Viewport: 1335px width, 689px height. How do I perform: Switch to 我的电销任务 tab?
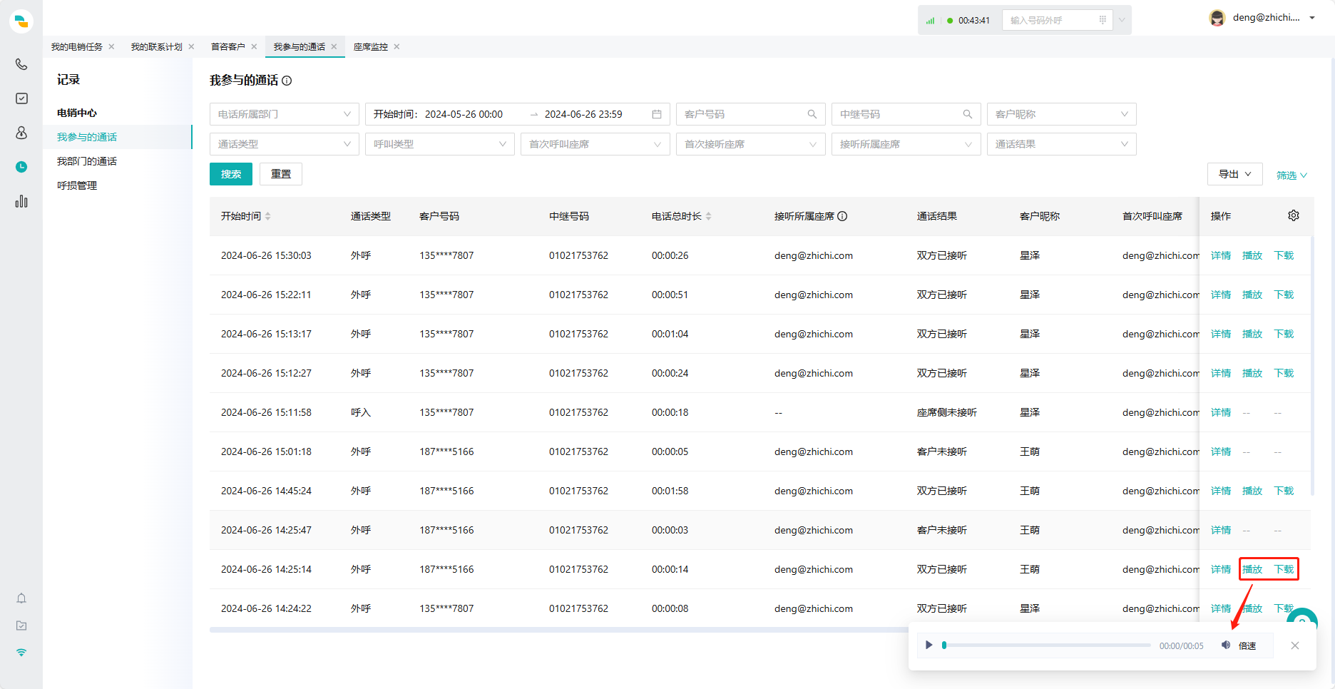click(77, 47)
